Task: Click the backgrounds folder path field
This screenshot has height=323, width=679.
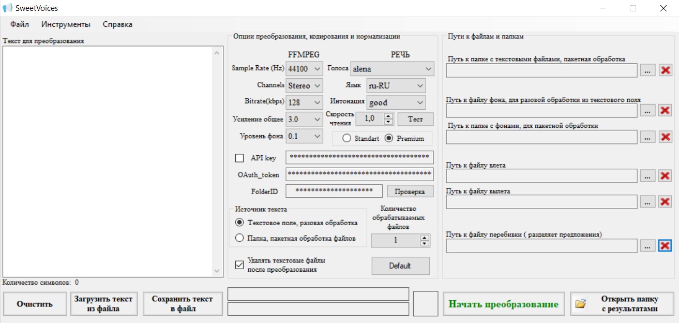Action: 542,137
